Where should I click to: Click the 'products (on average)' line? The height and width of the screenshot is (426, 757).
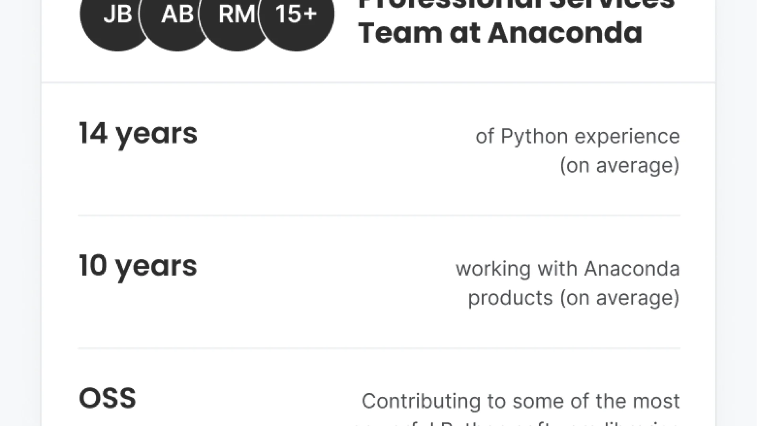(574, 298)
